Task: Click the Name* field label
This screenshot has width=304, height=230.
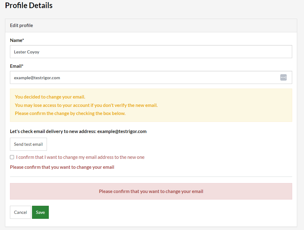Action: coord(17,40)
